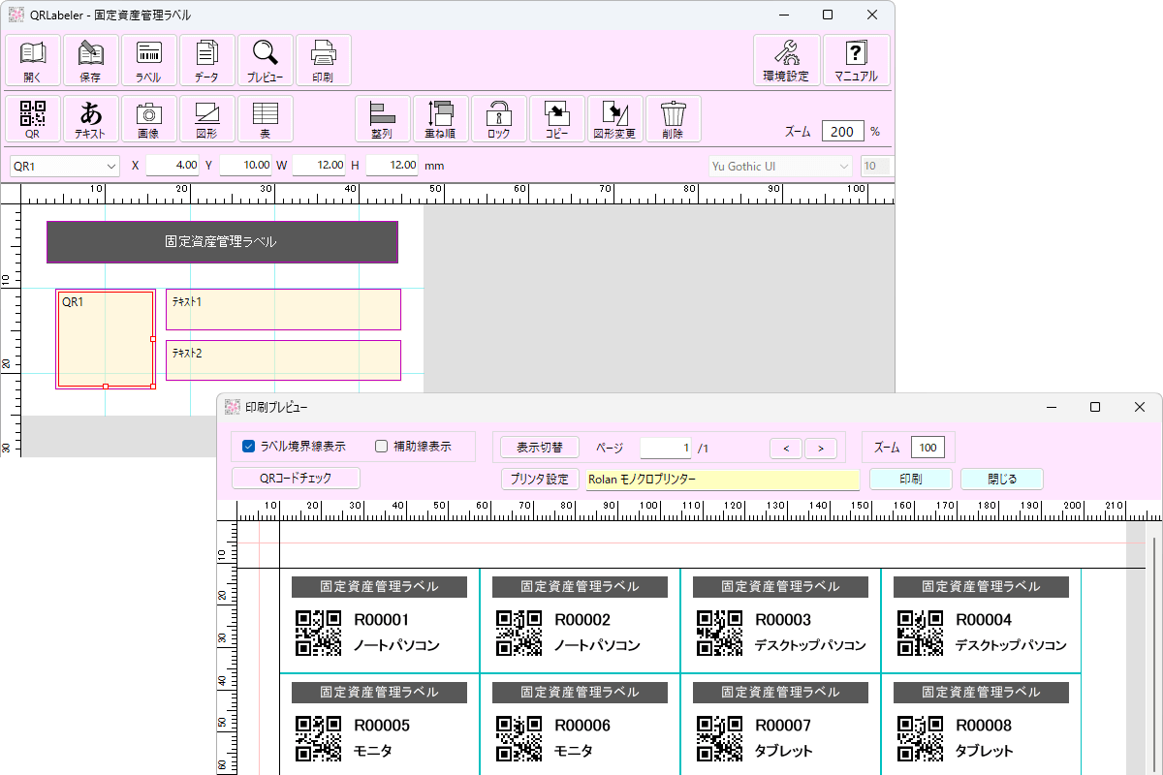This screenshot has height=775, width=1163.
Task: Toggle ラベル境界線表示 checkbox
Action: pos(249,447)
